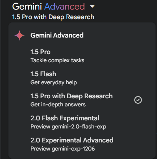Click 'Preview gemini-exp-1206' text
This screenshot has width=157, height=159.
point(63,149)
